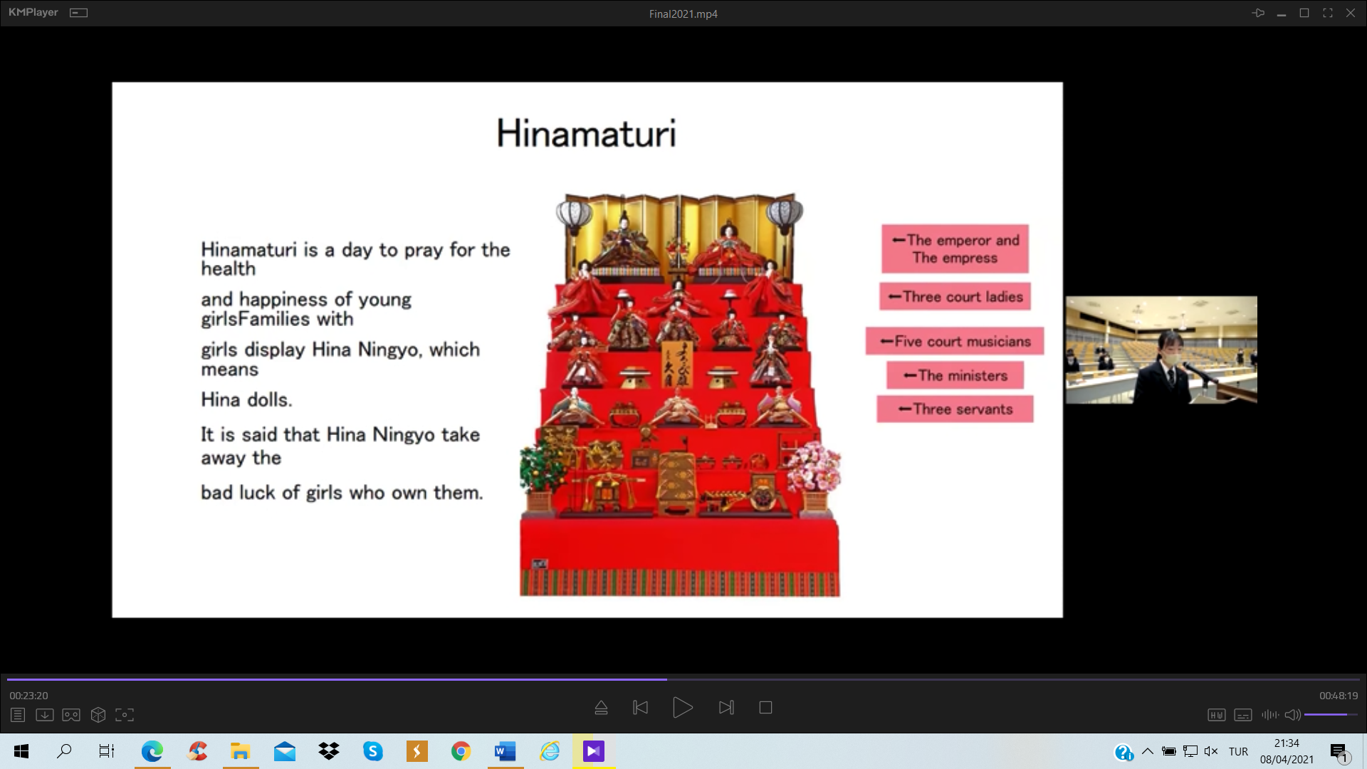Viewport: 1367px width, 769px height.
Task: Stop video playback
Action: (x=765, y=708)
